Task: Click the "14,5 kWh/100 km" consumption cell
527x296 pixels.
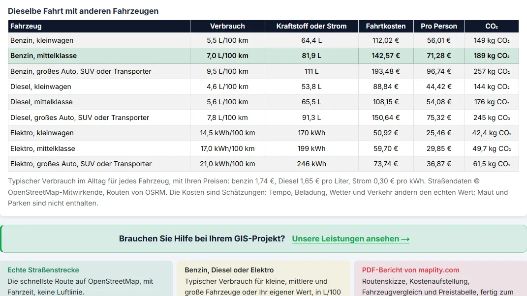Action: pyautogui.click(x=227, y=133)
